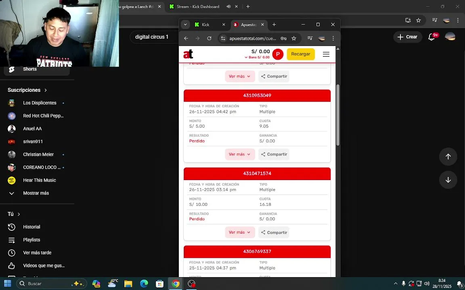Open the hamburger menu in Apuesta Total
This screenshot has width=465, height=290.
coord(326,54)
